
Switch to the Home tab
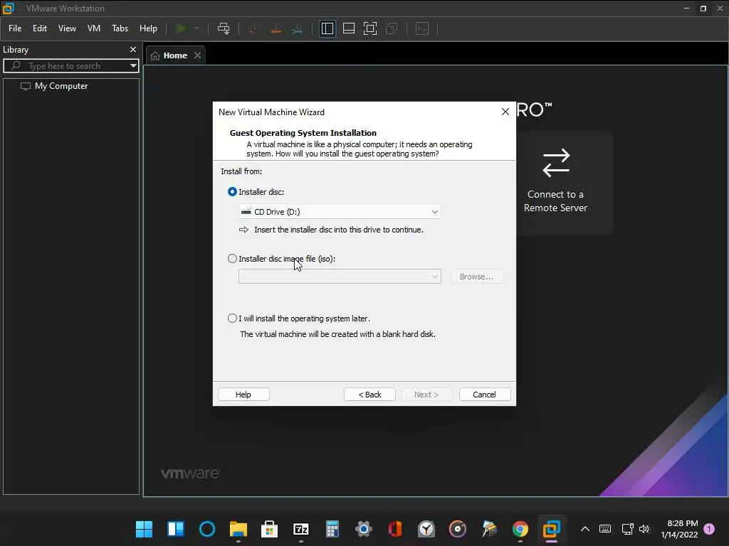tap(175, 55)
